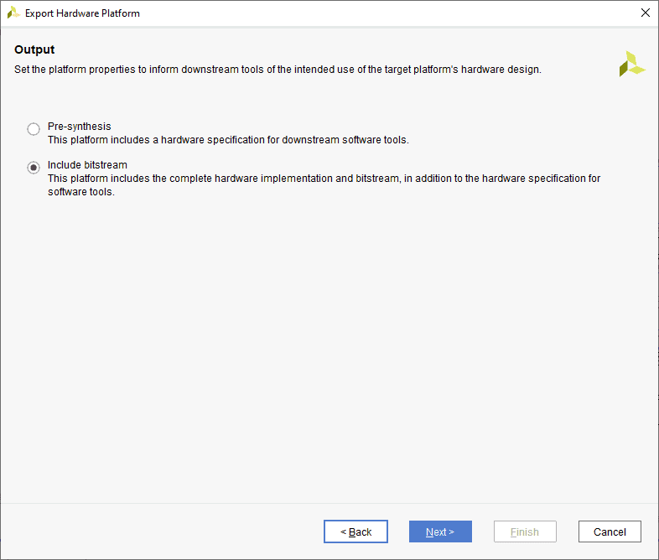The height and width of the screenshot is (560, 659).
Task: Click the platform properties instruction text
Action: point(278,70)
